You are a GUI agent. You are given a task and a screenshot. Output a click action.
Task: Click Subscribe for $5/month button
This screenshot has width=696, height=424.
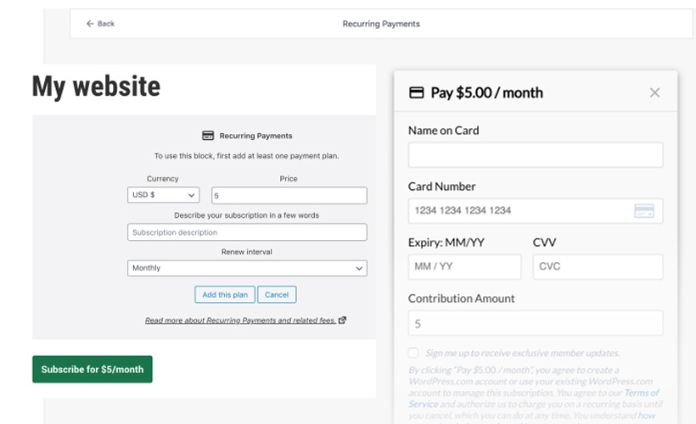[x=93, y=369]
